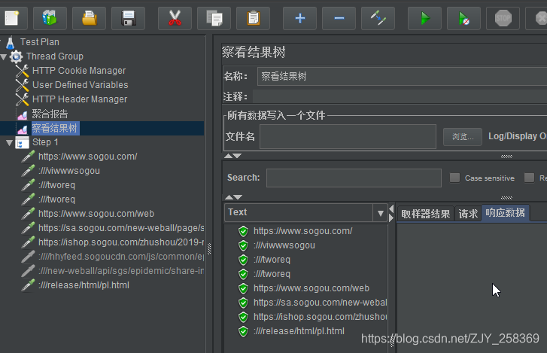Click the Toggle enable/disable icon in the toolbar
This screenshot has height=353, width=547.
378,18
